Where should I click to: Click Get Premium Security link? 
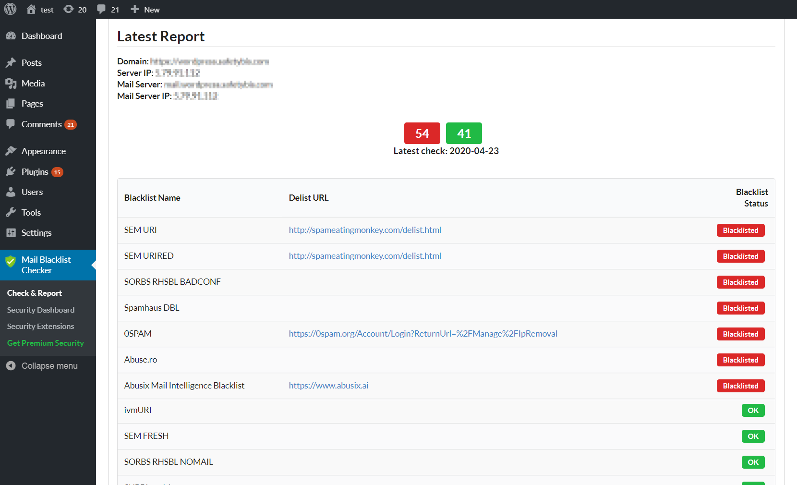tap(46, 343)
